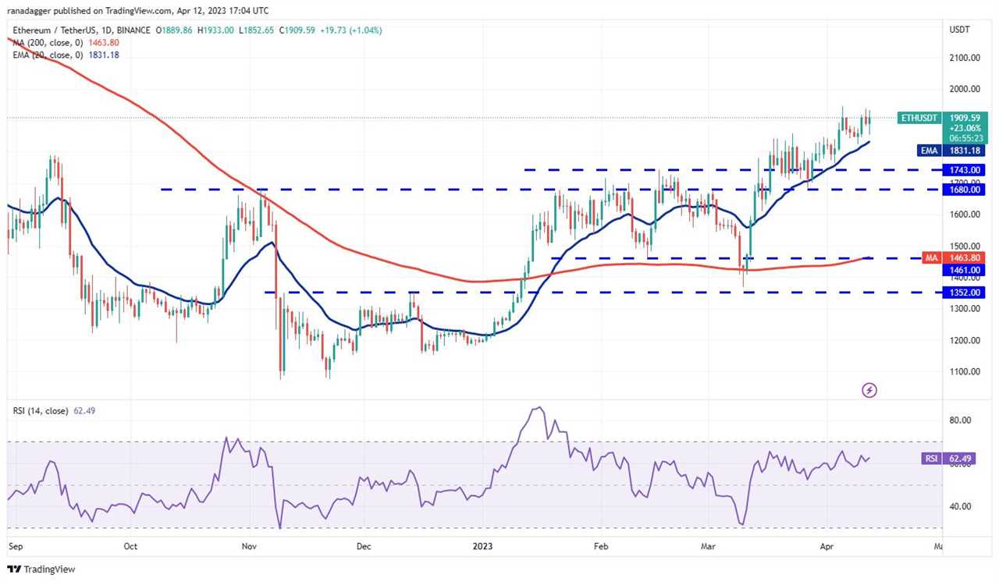
Task: Click the TradingView logo at bottom left
Action: click(x=41, y=570)
